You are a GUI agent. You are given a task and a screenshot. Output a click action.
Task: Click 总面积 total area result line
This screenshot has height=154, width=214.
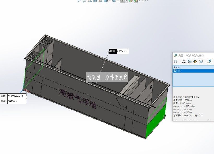(187, 115)
